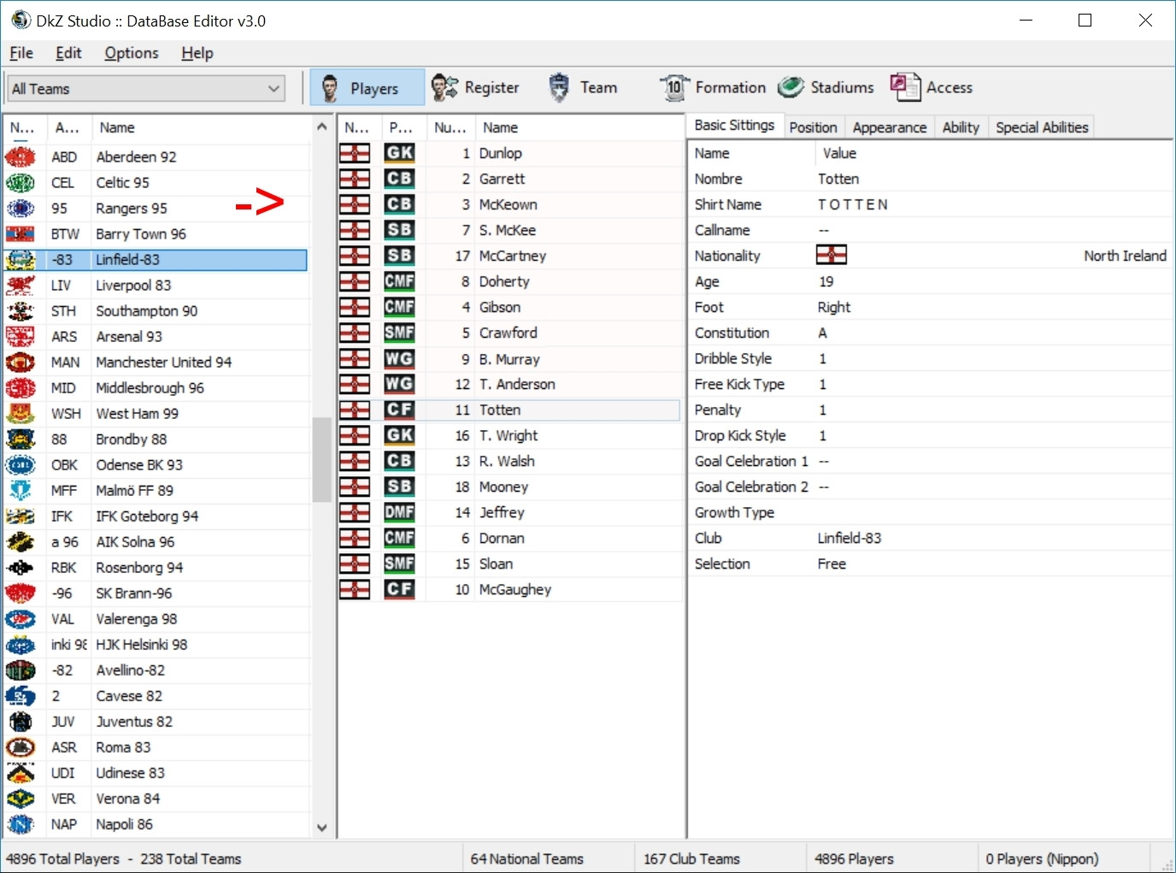Click the team list scrollbar thumb
Screen dimensions: 1176x873
321,459
